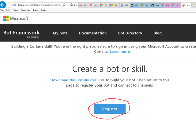Click the blue Register button

point(110,109)
